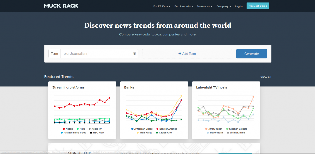This screenshot has width=315, height=154.
Task: Toggle Bank of America legend dot
Action: coord(157,129)
